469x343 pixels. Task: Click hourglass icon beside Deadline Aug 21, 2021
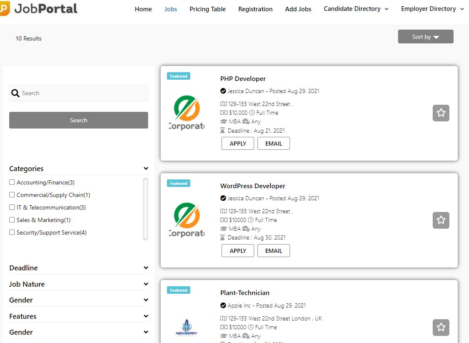pyautogui.click(x=222, y=130)
